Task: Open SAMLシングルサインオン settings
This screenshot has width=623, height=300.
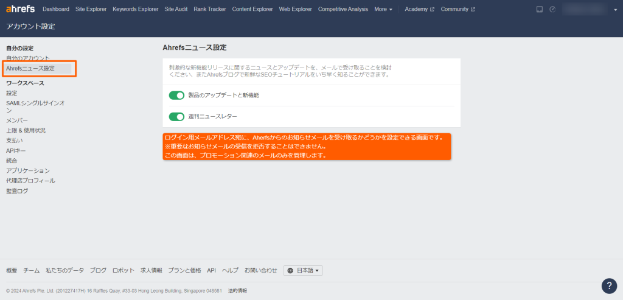Action: [x=35, y=107]
